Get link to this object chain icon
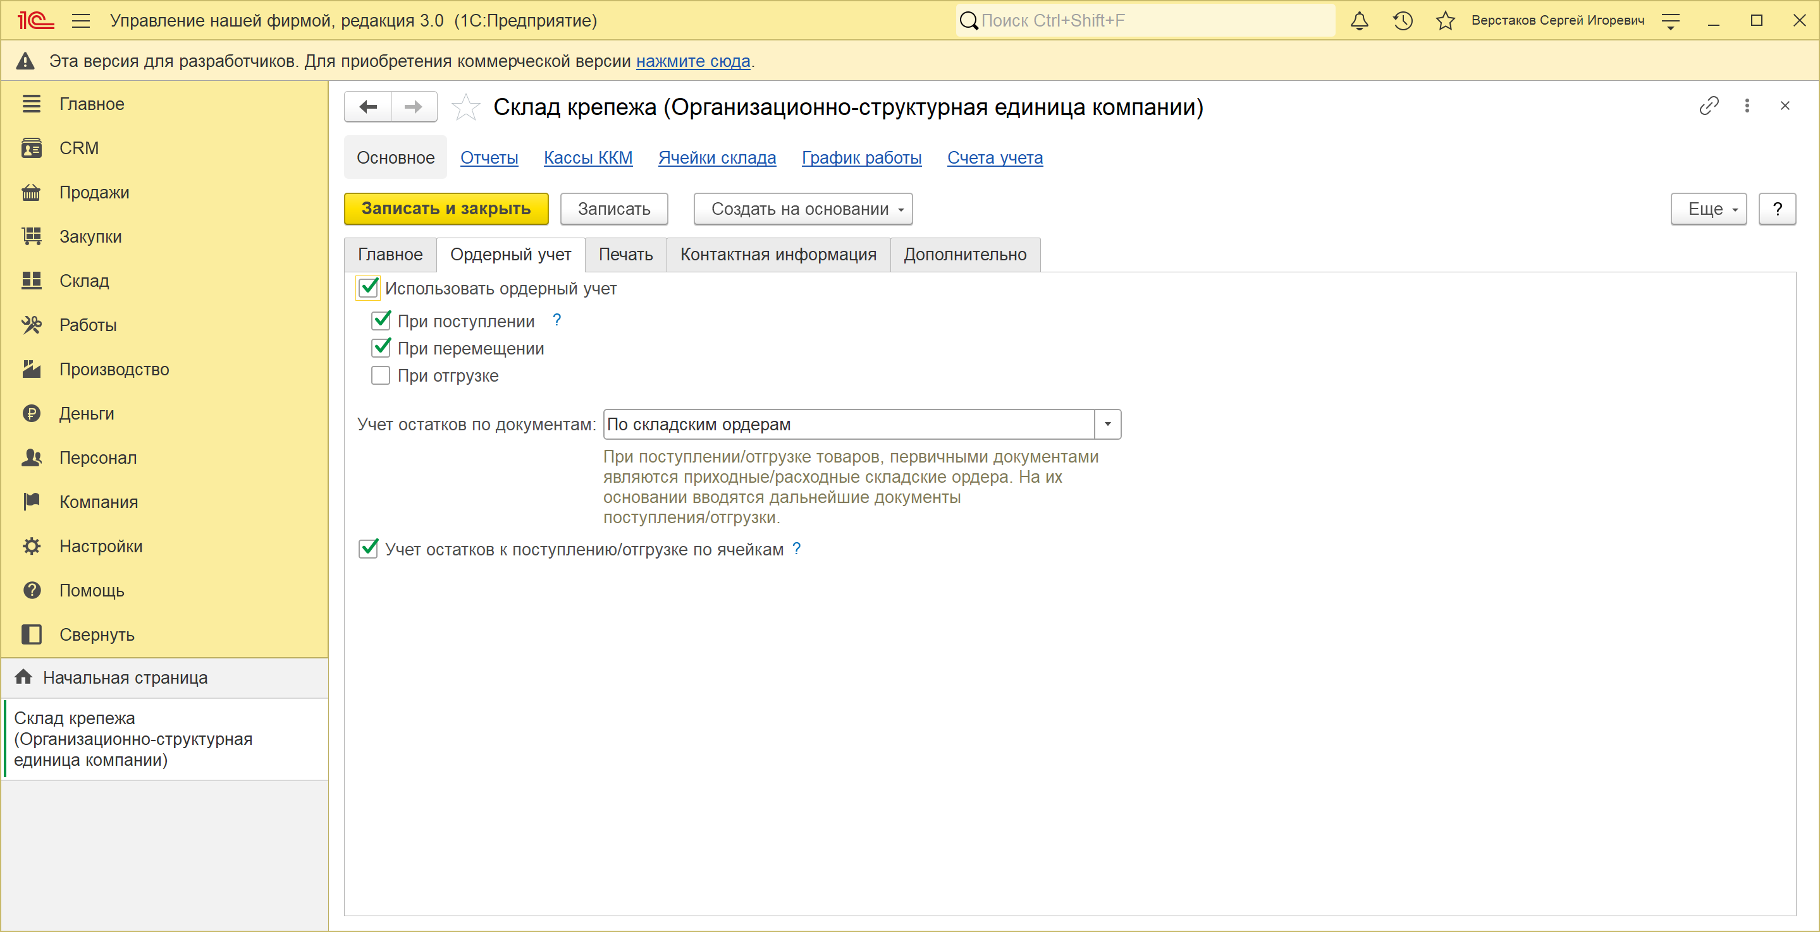Image resolution: width=1820 pixels, height=932 pixels. [1708, 106]
